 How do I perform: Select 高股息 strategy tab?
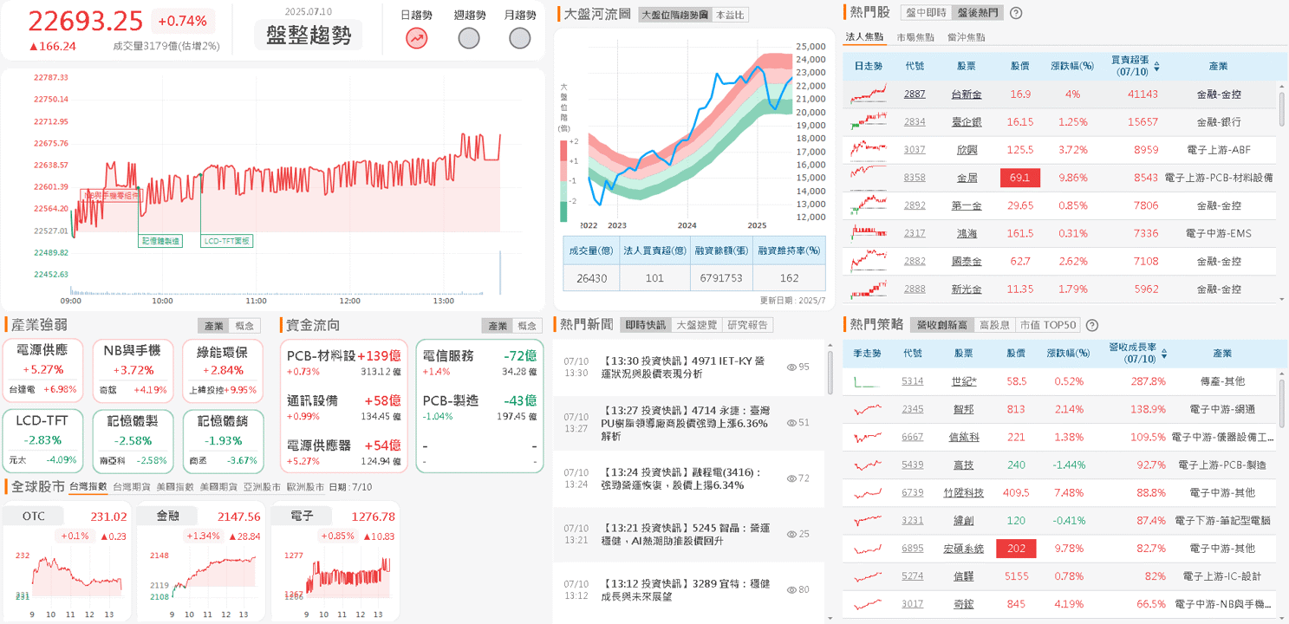(x=993, y=325)
